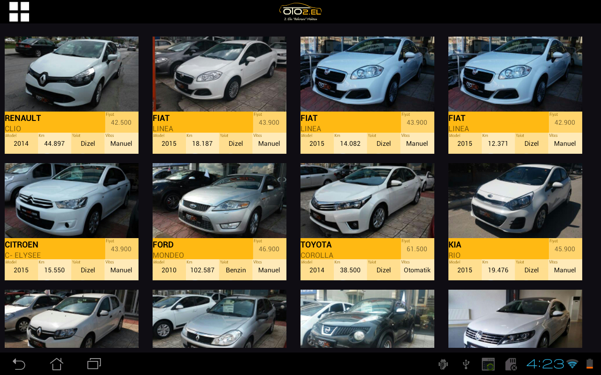
Task: Select the FORD title
Action: tap(163, 245)
